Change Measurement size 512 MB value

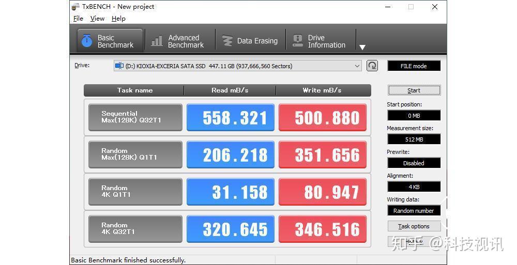[x=414, y=139]
